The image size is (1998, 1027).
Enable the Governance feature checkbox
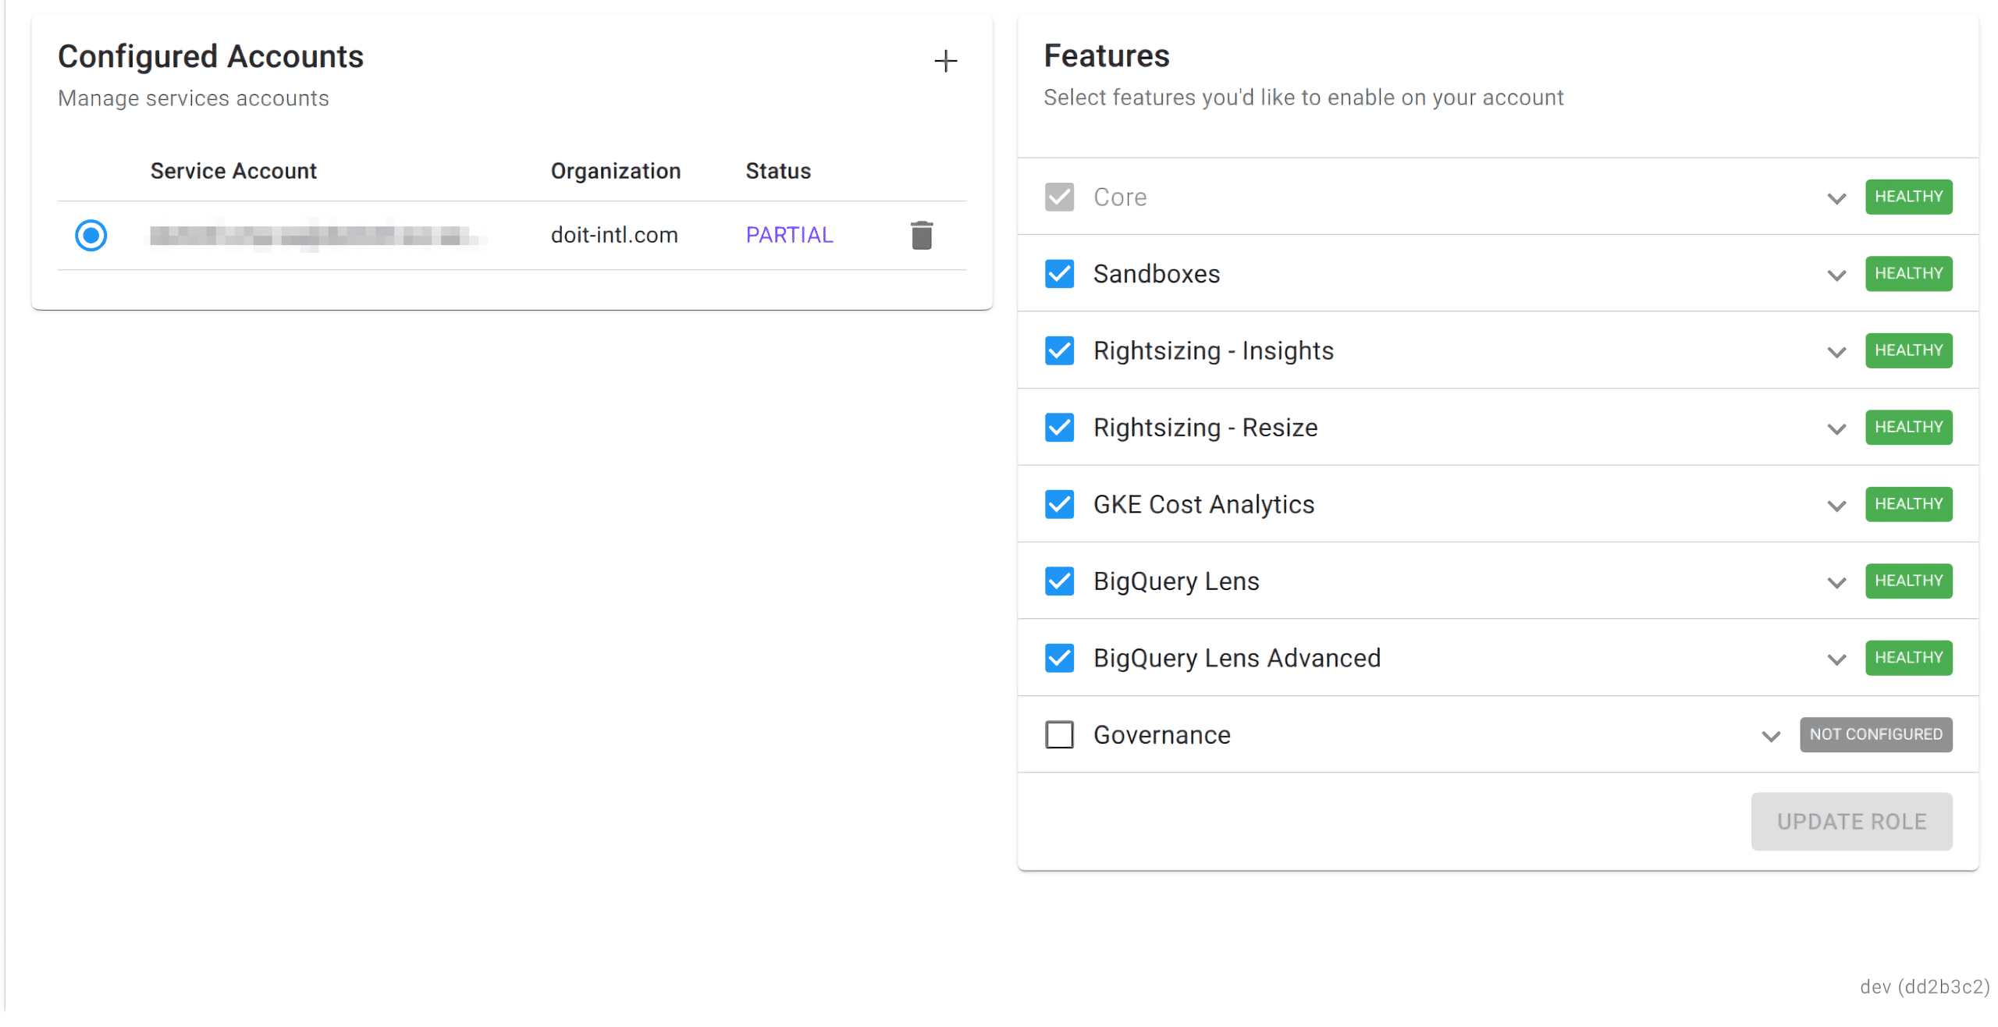coord(1058,734)
